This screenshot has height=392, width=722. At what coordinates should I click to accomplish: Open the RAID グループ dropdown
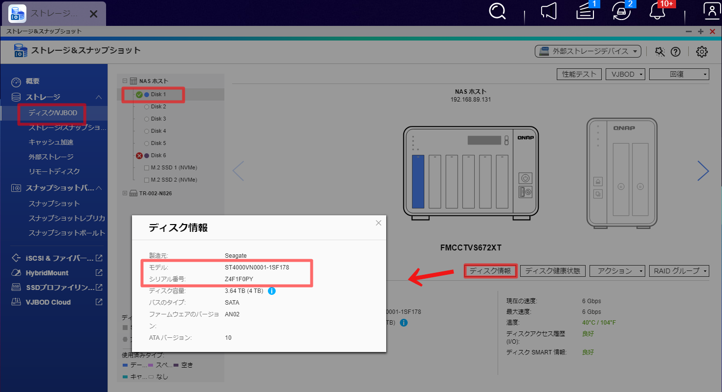[679, 271]
